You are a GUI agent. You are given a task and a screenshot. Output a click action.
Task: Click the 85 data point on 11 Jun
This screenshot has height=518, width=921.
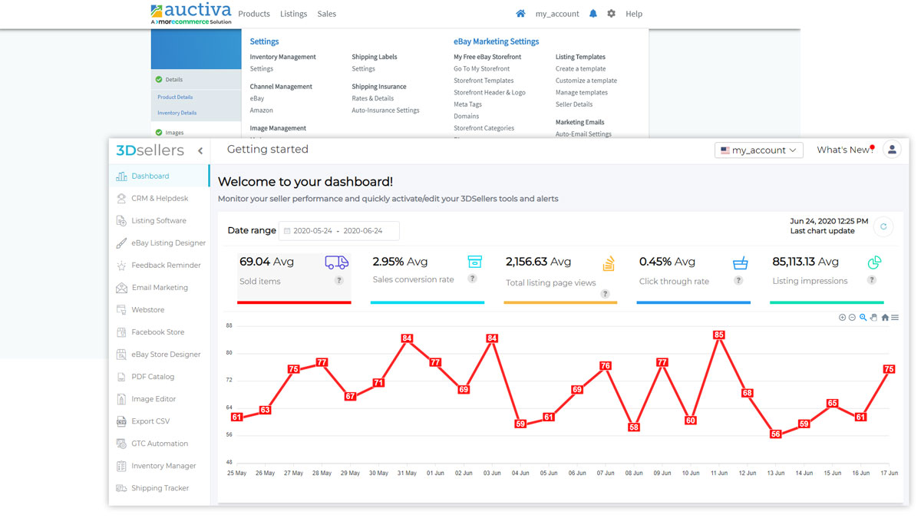pyautogui.click(x=719, y=335)
